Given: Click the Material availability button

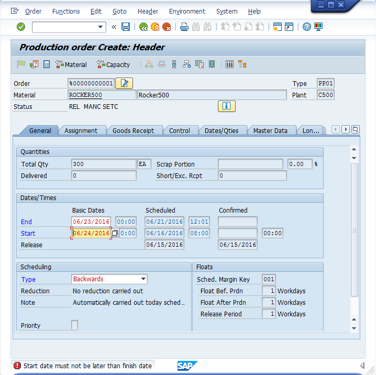Looking at the screenshot, I should tap(71, 64).
